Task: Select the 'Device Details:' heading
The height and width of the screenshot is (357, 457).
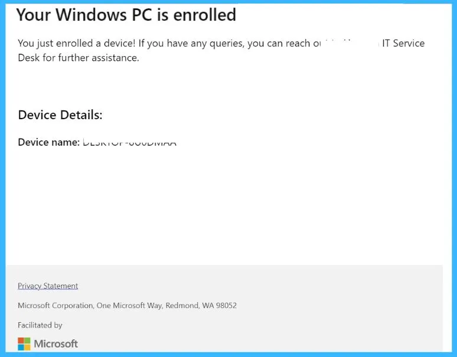Action: point(60,115)
